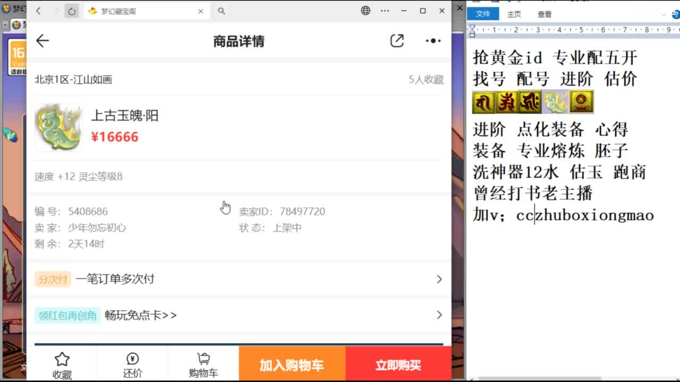Click 立即购买 button
The width and height of the screenshot is (680, 382).
[x=398, y=364]
